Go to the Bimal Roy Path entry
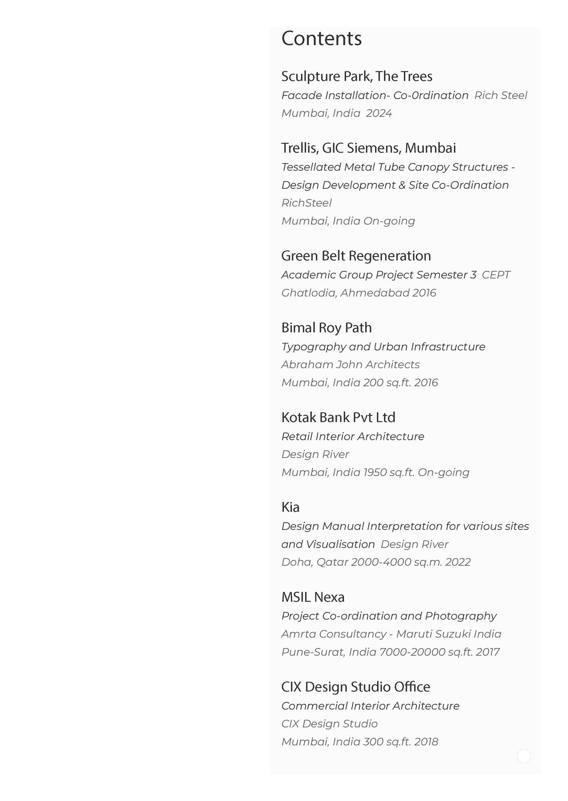This screenshot has width=568, height=801. pos(326,327)
